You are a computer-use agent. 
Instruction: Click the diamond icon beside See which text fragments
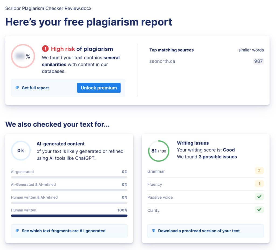click(x=17, y=231)
